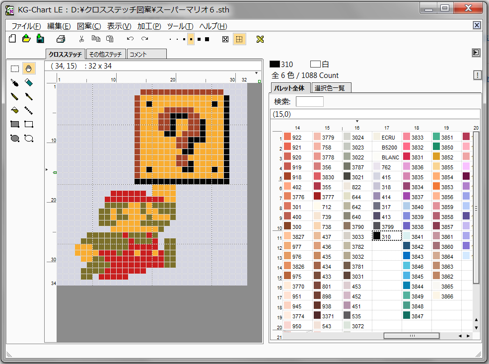
Task: Select the smallest zoom dot size
Action: (170, 39)
